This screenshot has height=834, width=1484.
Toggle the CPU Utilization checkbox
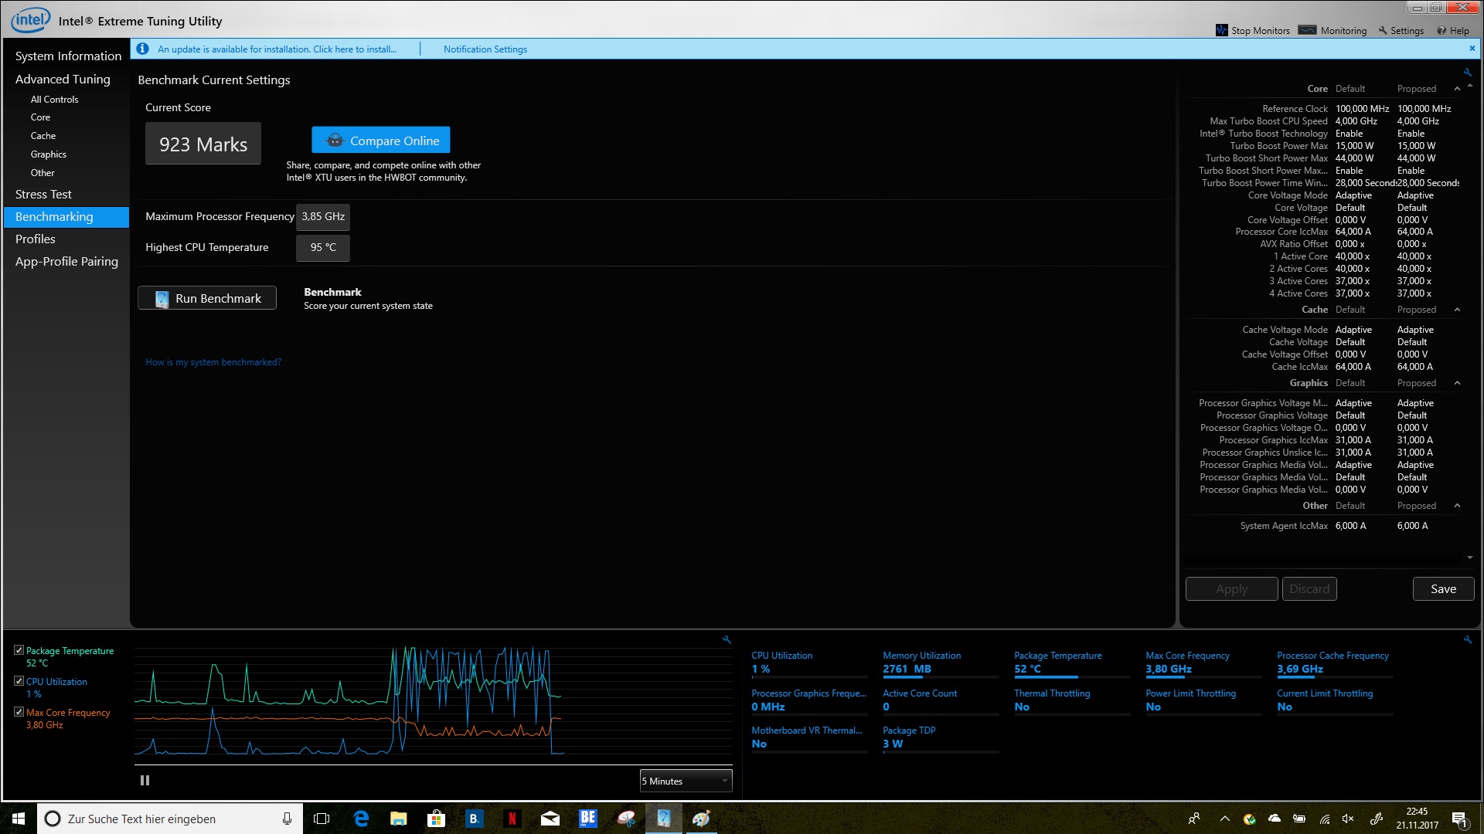(x=19, y=681)
